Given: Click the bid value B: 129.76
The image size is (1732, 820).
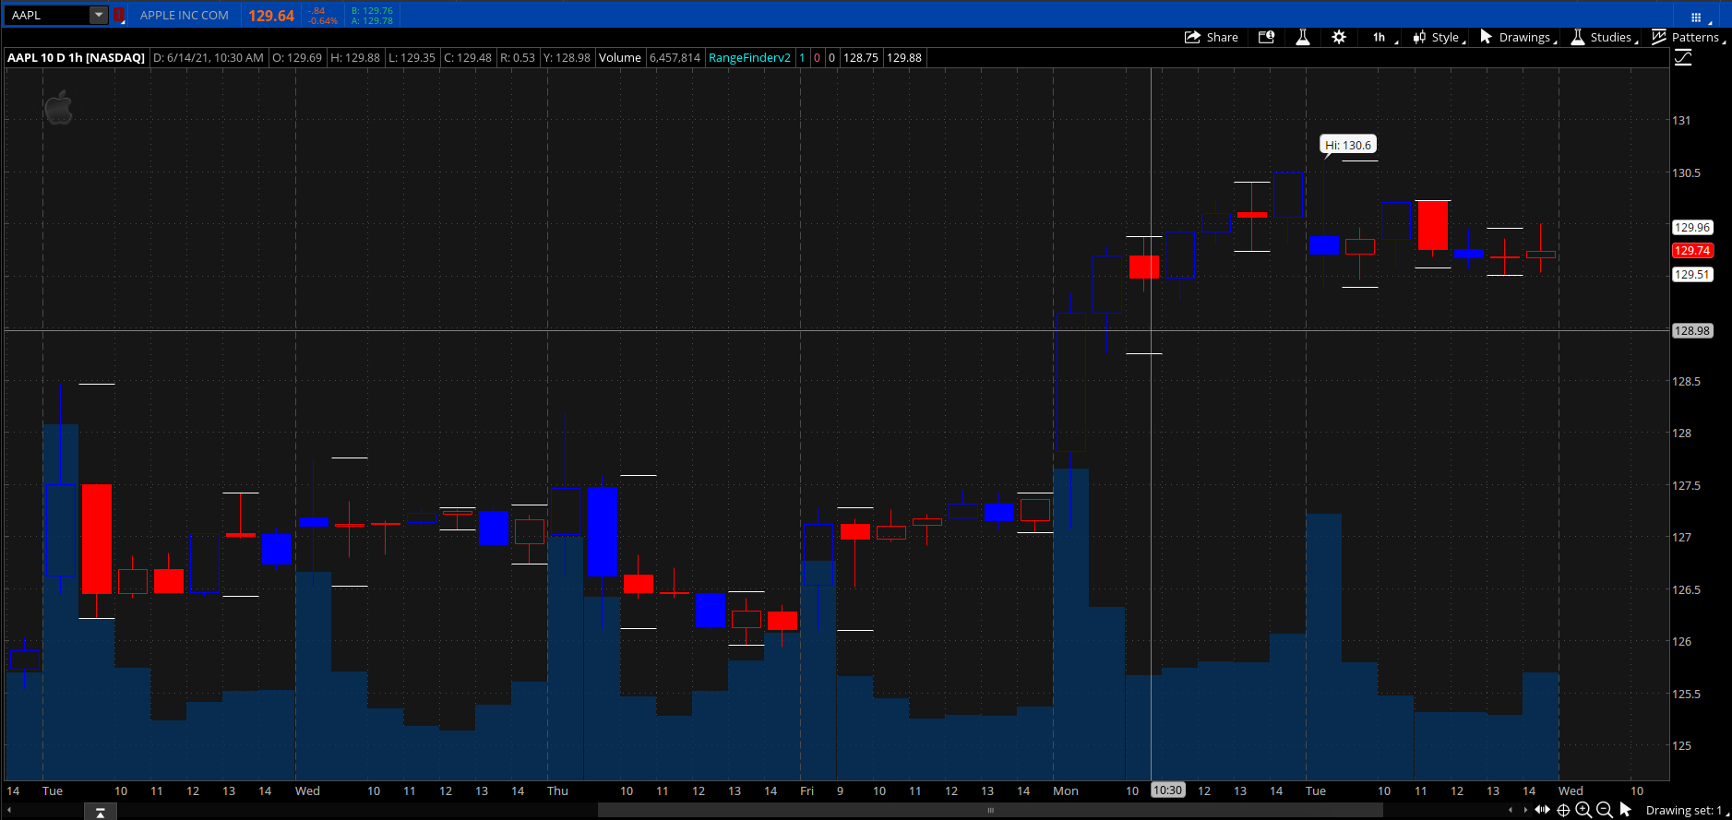Looking at the screenshot, I should click(x=372, y=11).
